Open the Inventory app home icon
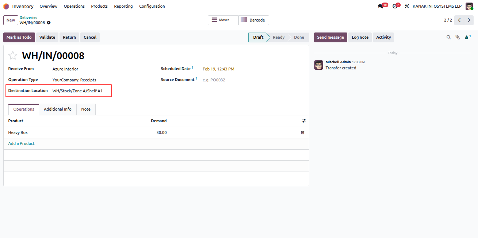The width and height of the screenshot is (478, 238). point(6,6)
